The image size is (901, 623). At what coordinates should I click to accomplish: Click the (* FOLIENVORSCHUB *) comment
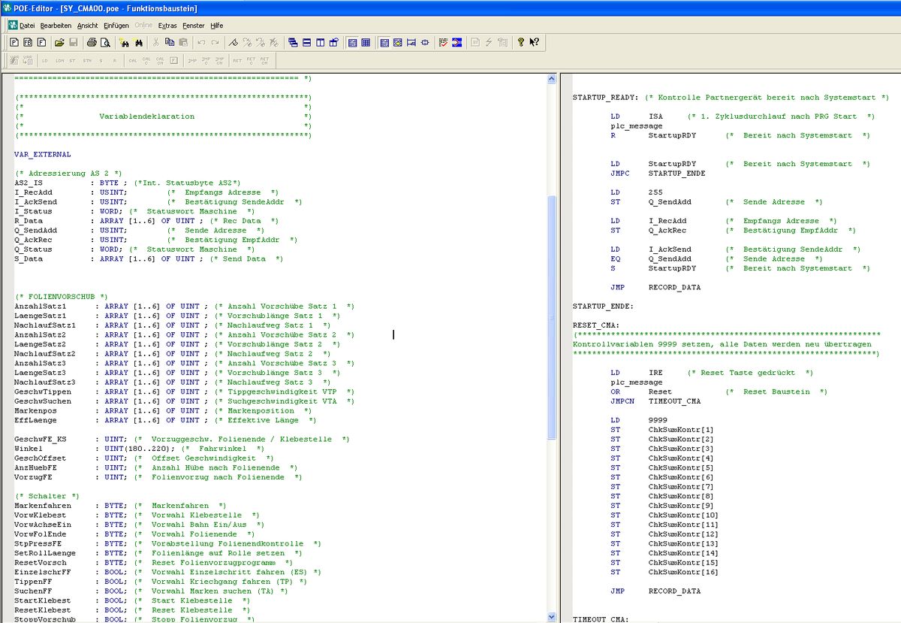[x=62, y=297]
